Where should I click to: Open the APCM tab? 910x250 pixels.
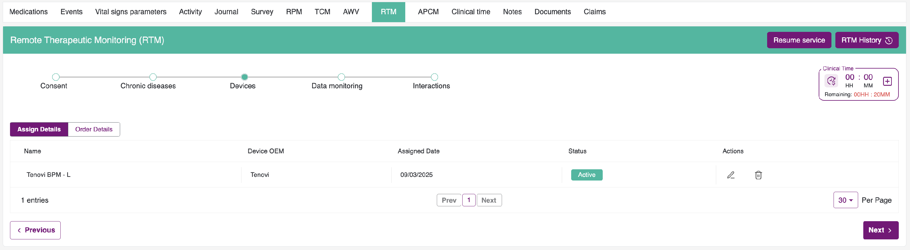pyautogui.click(x=428, y=12)
